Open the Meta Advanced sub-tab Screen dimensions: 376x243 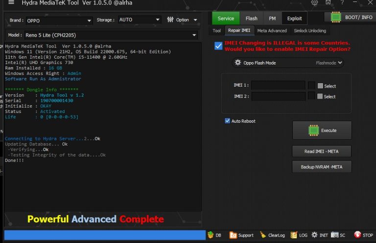click(272, 31)
